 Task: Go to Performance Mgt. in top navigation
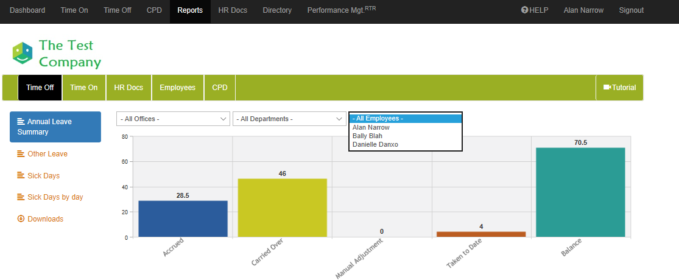coord(341,10)
